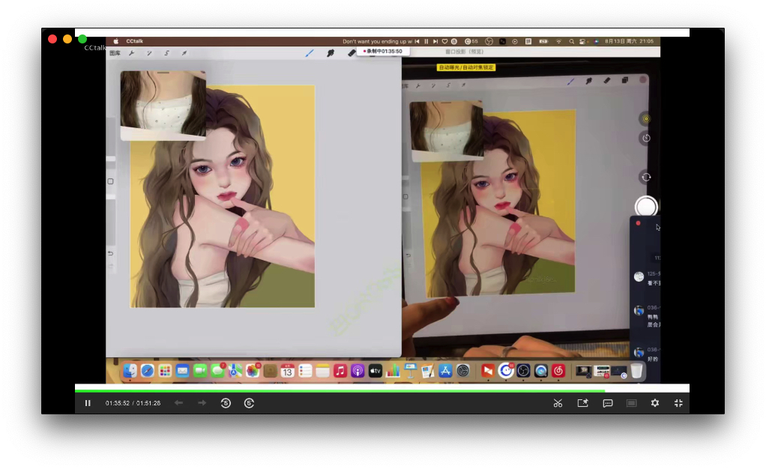766x469 pixels.
Task: Pause the video with the player's pause button
Action: [88, 403]
